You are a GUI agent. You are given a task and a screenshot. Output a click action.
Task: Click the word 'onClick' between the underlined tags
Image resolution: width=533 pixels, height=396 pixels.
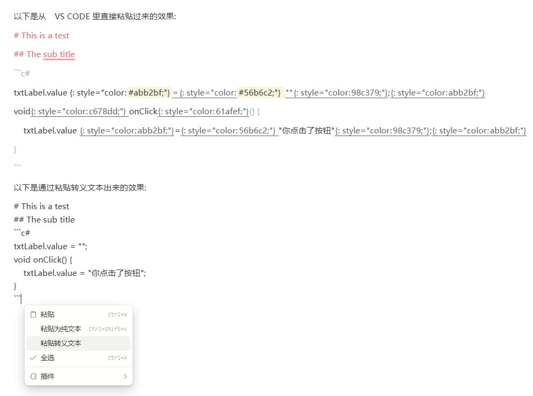143,112
